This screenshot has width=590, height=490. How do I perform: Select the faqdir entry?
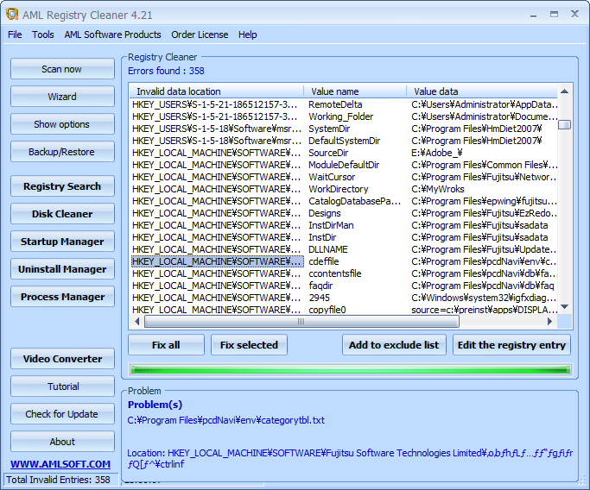(x=344, y=286)
